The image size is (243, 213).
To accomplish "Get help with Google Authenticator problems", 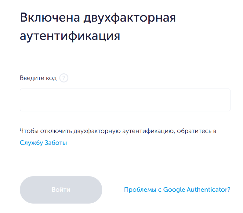I will [177, 190].
